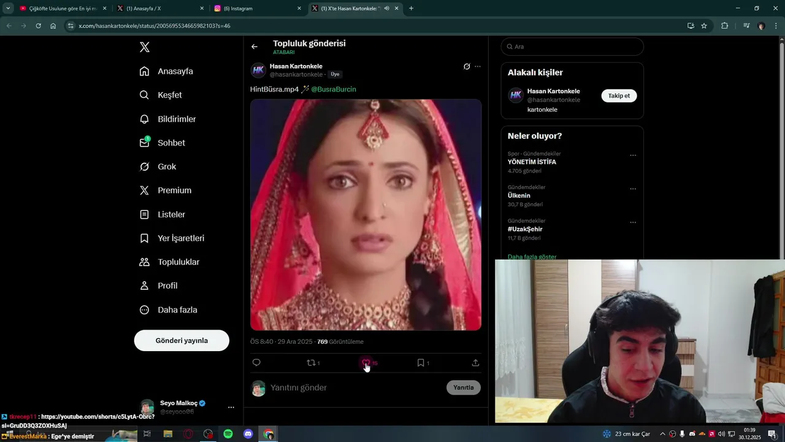Open Seyo Malkoç account options dots

231,408
